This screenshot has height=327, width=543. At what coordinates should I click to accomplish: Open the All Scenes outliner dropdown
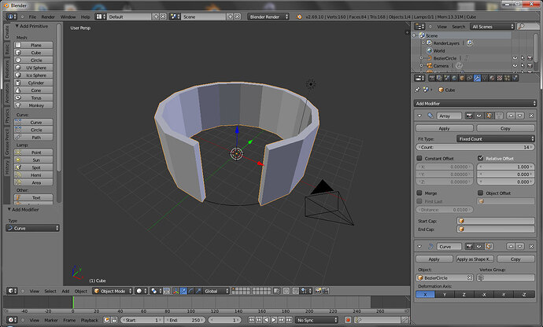(492, 27)
